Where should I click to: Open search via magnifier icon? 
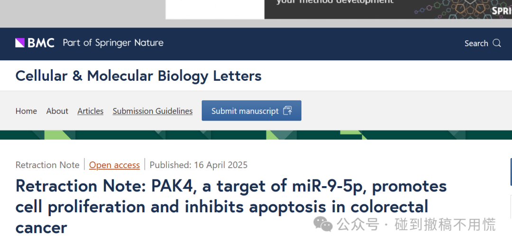(497, 43)
